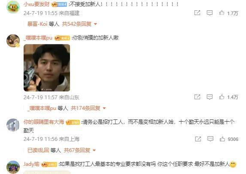Screen dimensions: 246x174
Task: Click 小xu要发财 avatar picture
Action: tap(13, 7)
